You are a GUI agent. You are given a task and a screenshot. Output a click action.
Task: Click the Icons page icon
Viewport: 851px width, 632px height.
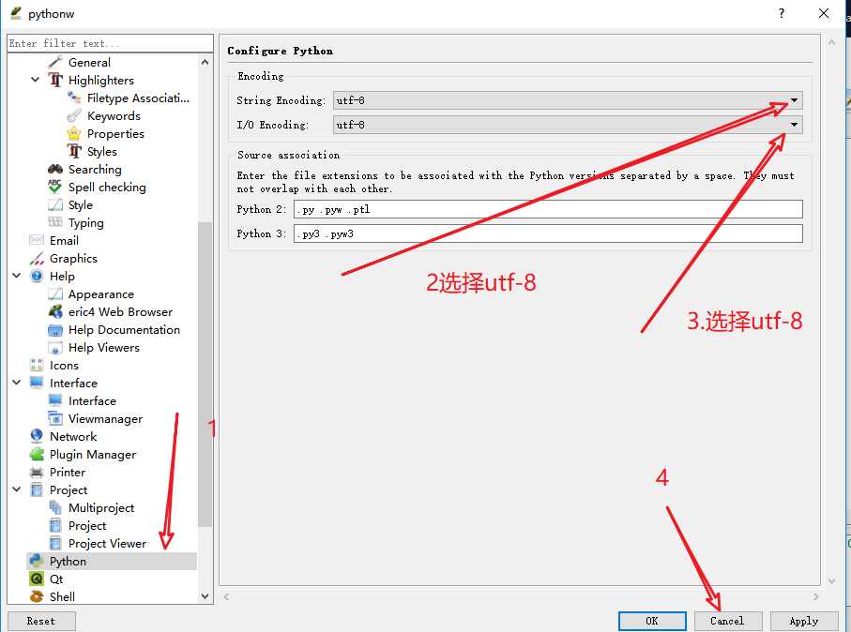pyautogui.click(x=37, y=365)
